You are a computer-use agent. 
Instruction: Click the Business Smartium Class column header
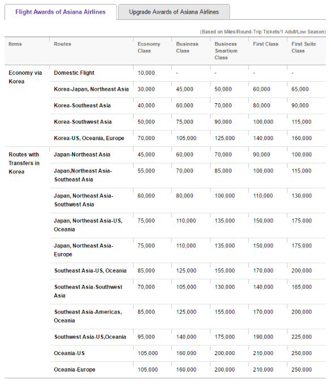pos(226,50)
